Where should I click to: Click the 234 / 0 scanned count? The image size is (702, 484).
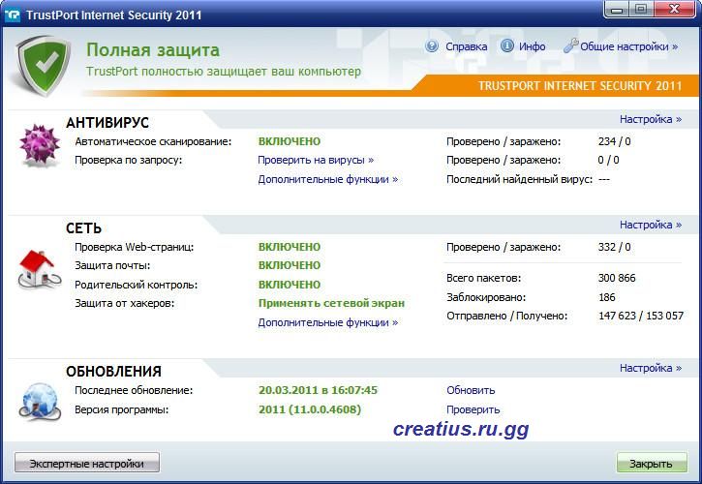pyautogui.click(x=614, y=141)
